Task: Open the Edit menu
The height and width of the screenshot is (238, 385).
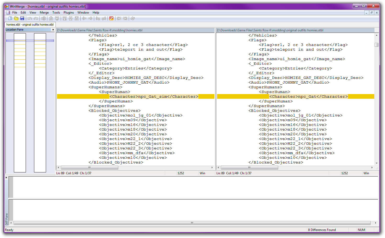Action: (23, 13)
